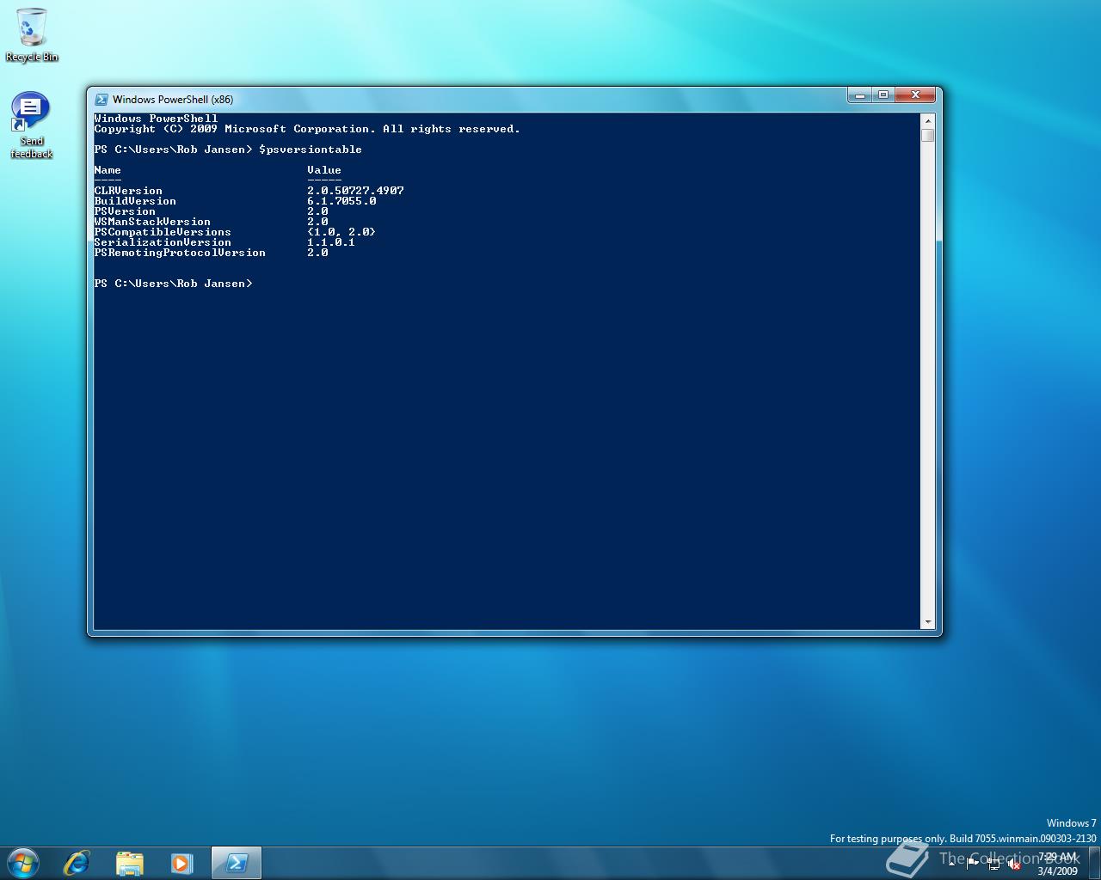Show hidden system tray icons
1101x880 pixels.
coord(952,864)
